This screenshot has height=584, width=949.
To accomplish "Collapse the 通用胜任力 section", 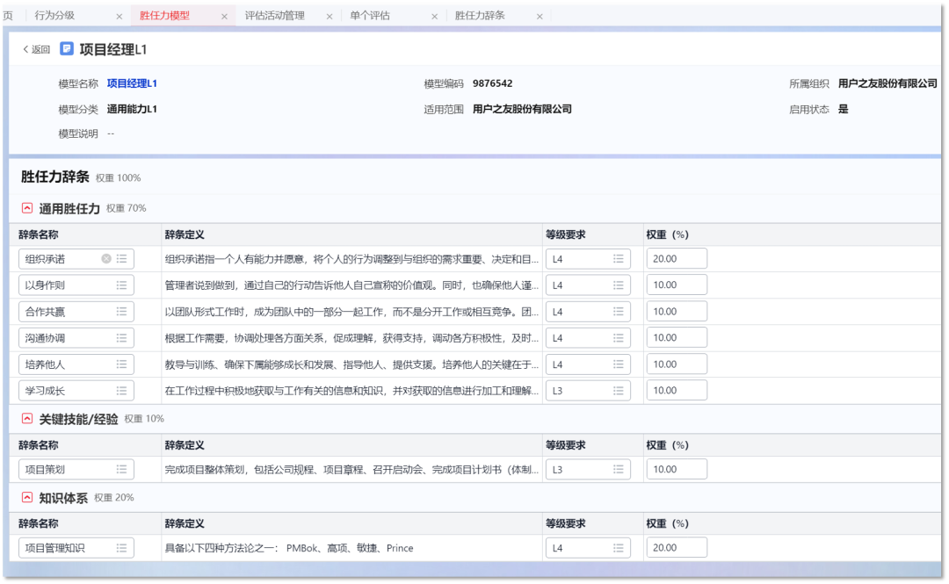I will [27, 208].
